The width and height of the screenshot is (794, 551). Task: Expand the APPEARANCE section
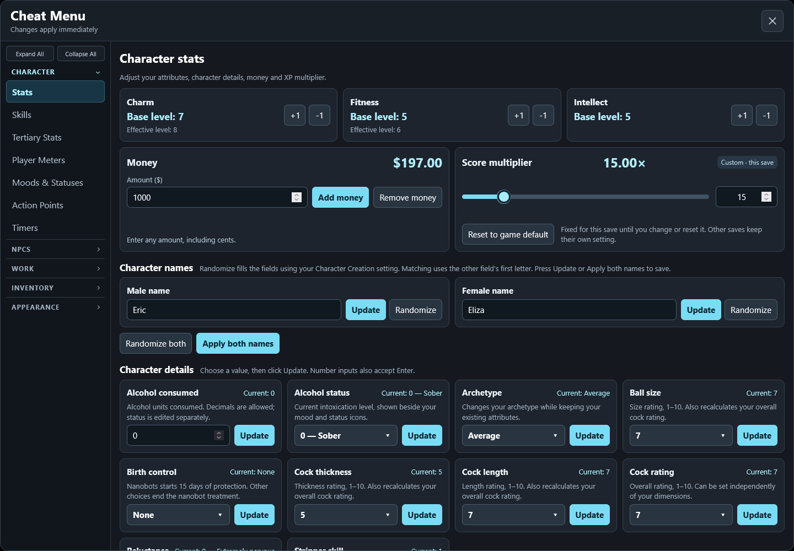click(55, 307)
